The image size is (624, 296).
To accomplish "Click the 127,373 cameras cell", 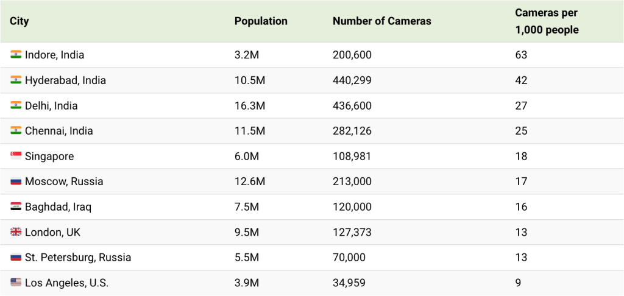I will pos(352,232).
